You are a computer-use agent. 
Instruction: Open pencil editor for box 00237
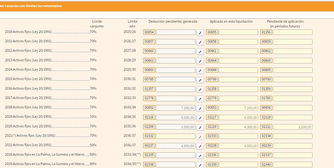[200, 146]
